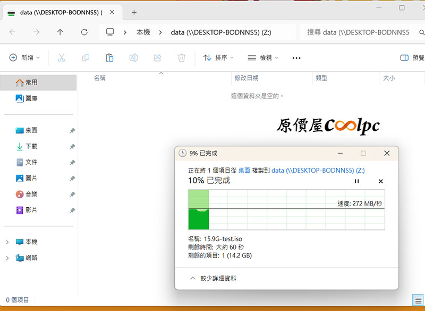Click the Cut scissors icon
The width and height of the screenshot is (425, 311).
(61, 58)
